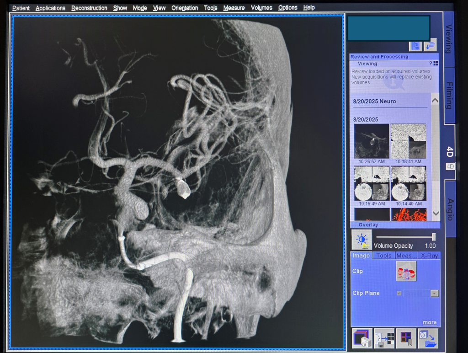Open the brightness/contrast preset icon
Screen dimensions: 468x353
click(362, 240)
